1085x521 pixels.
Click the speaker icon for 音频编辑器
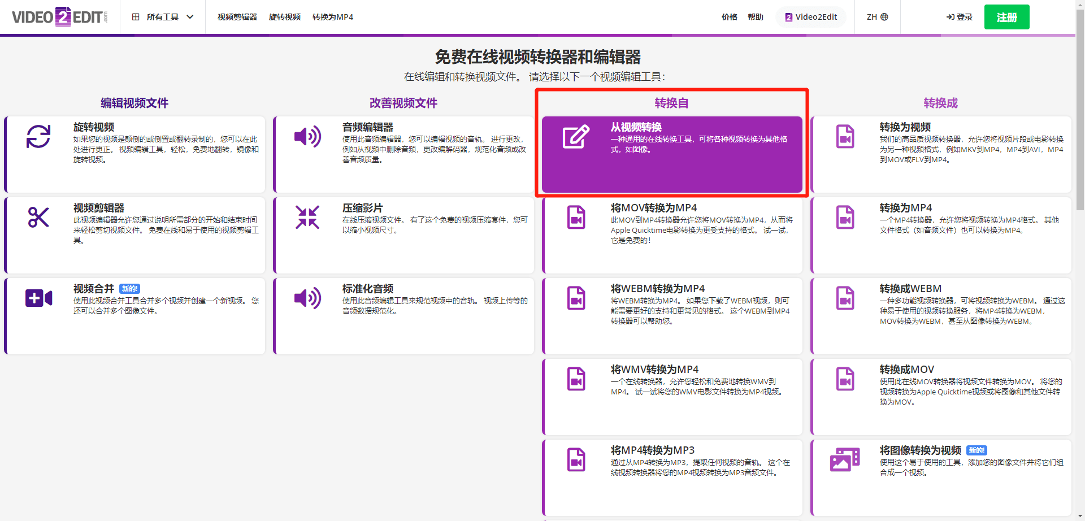(307, 137)
